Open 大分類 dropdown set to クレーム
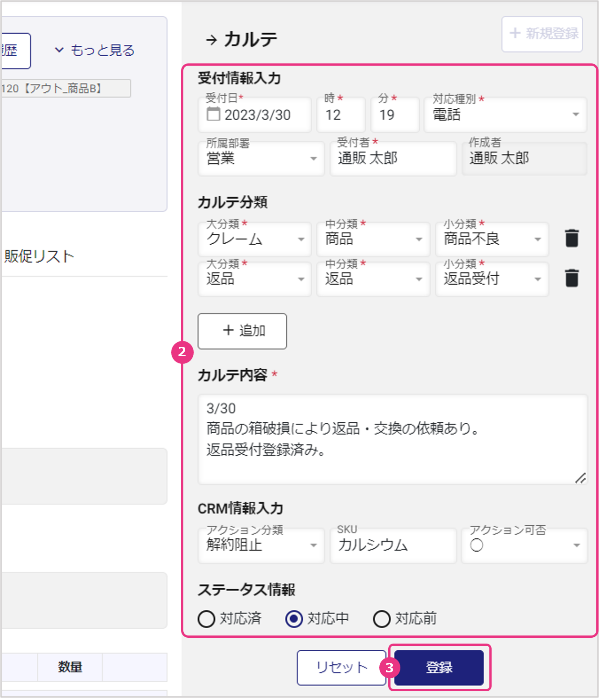 tap(254, 239)
